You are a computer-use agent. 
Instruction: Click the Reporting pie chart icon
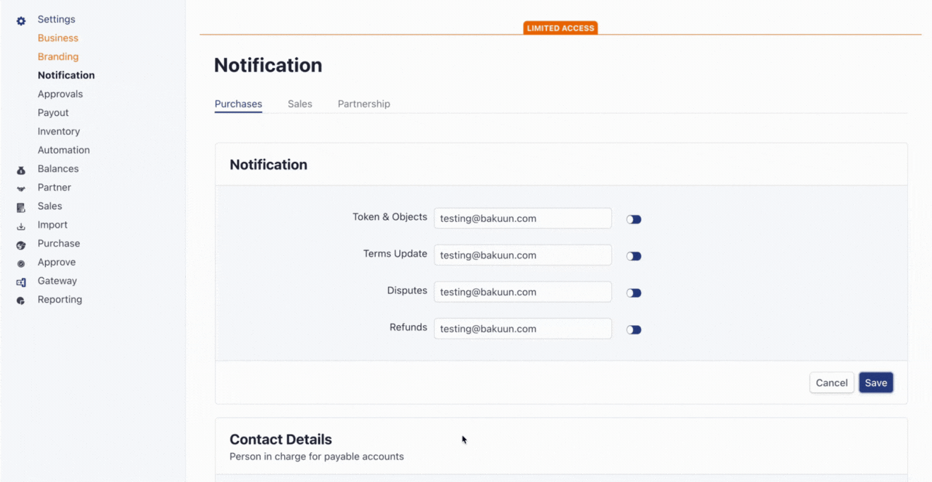coord(20,299)
